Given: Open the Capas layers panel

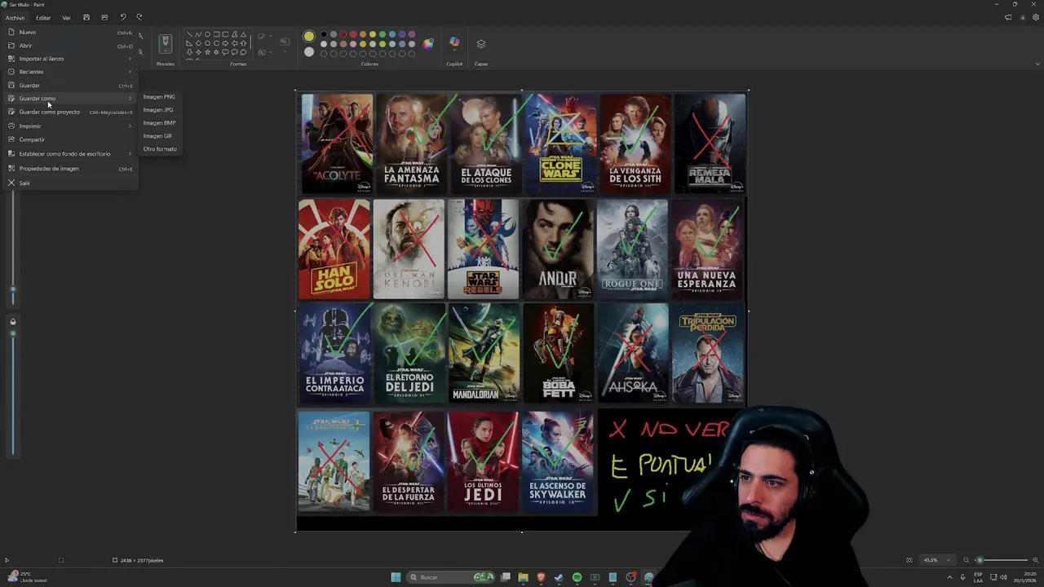Looking at the screenshot, I should 481,44.
